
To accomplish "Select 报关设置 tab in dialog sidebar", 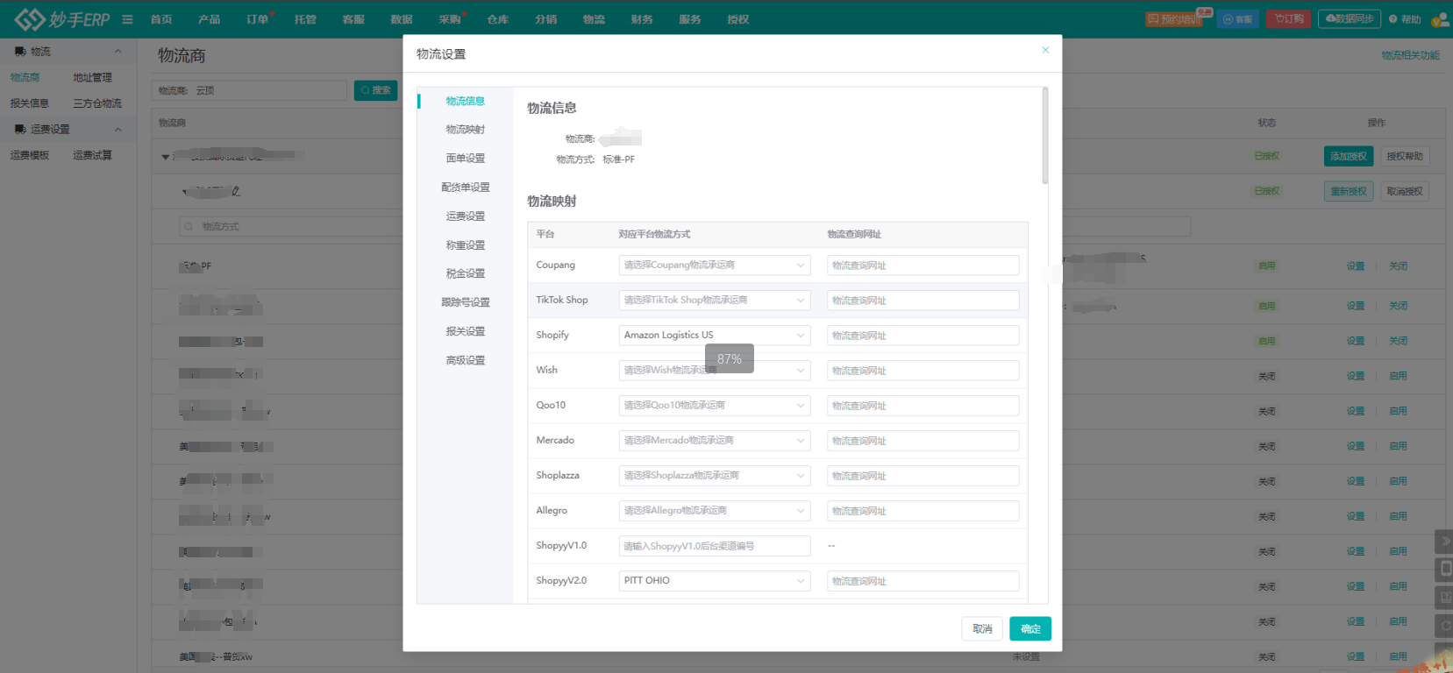I will [465, 331].
